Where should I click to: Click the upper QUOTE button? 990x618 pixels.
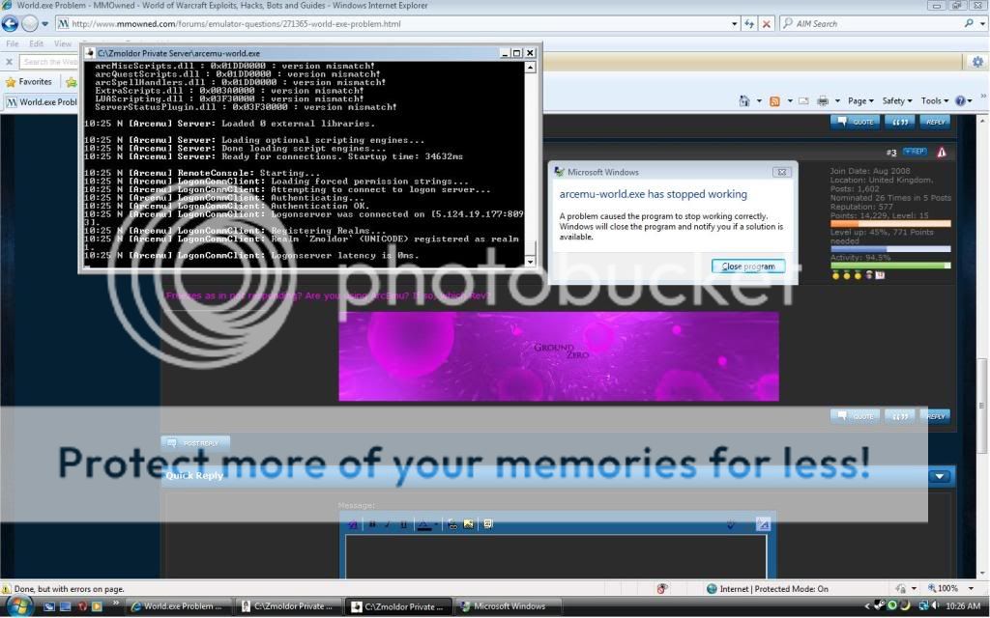855,122
